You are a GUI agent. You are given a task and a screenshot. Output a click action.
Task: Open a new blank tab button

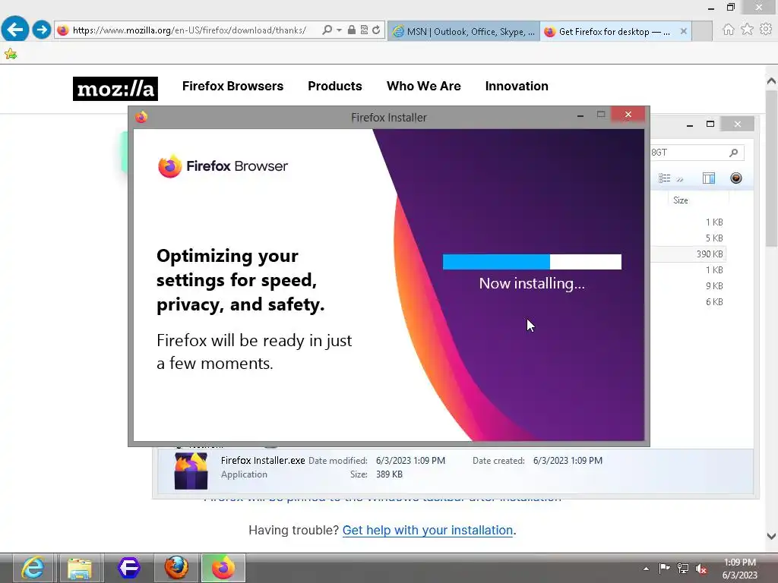tap(702, 31)
